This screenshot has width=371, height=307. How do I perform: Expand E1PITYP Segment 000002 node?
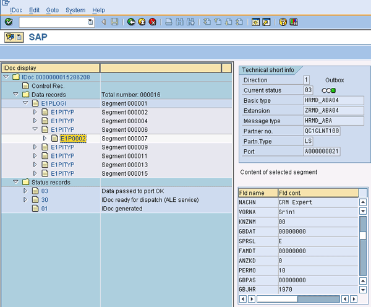point(35,112)
